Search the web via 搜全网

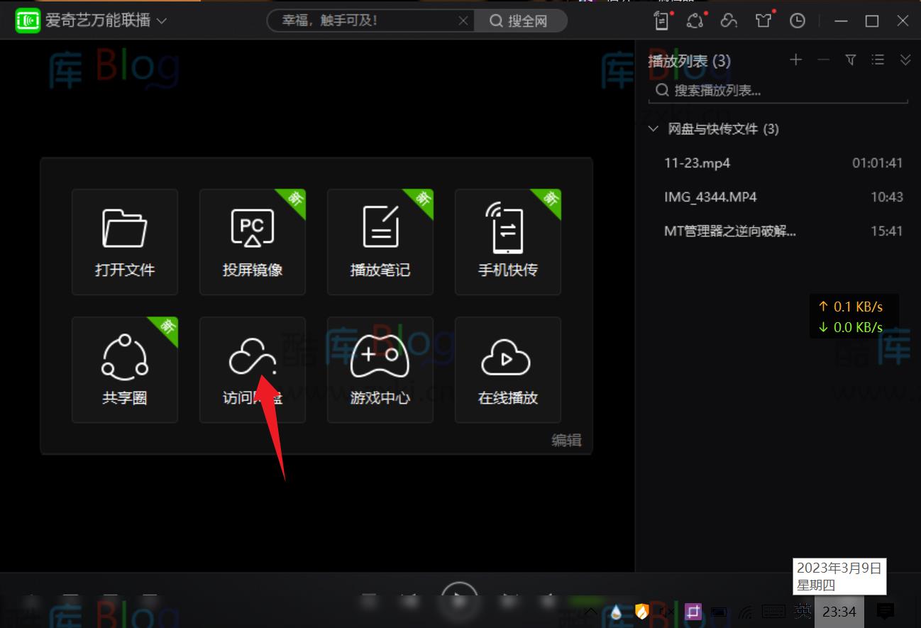coord(520,21)
